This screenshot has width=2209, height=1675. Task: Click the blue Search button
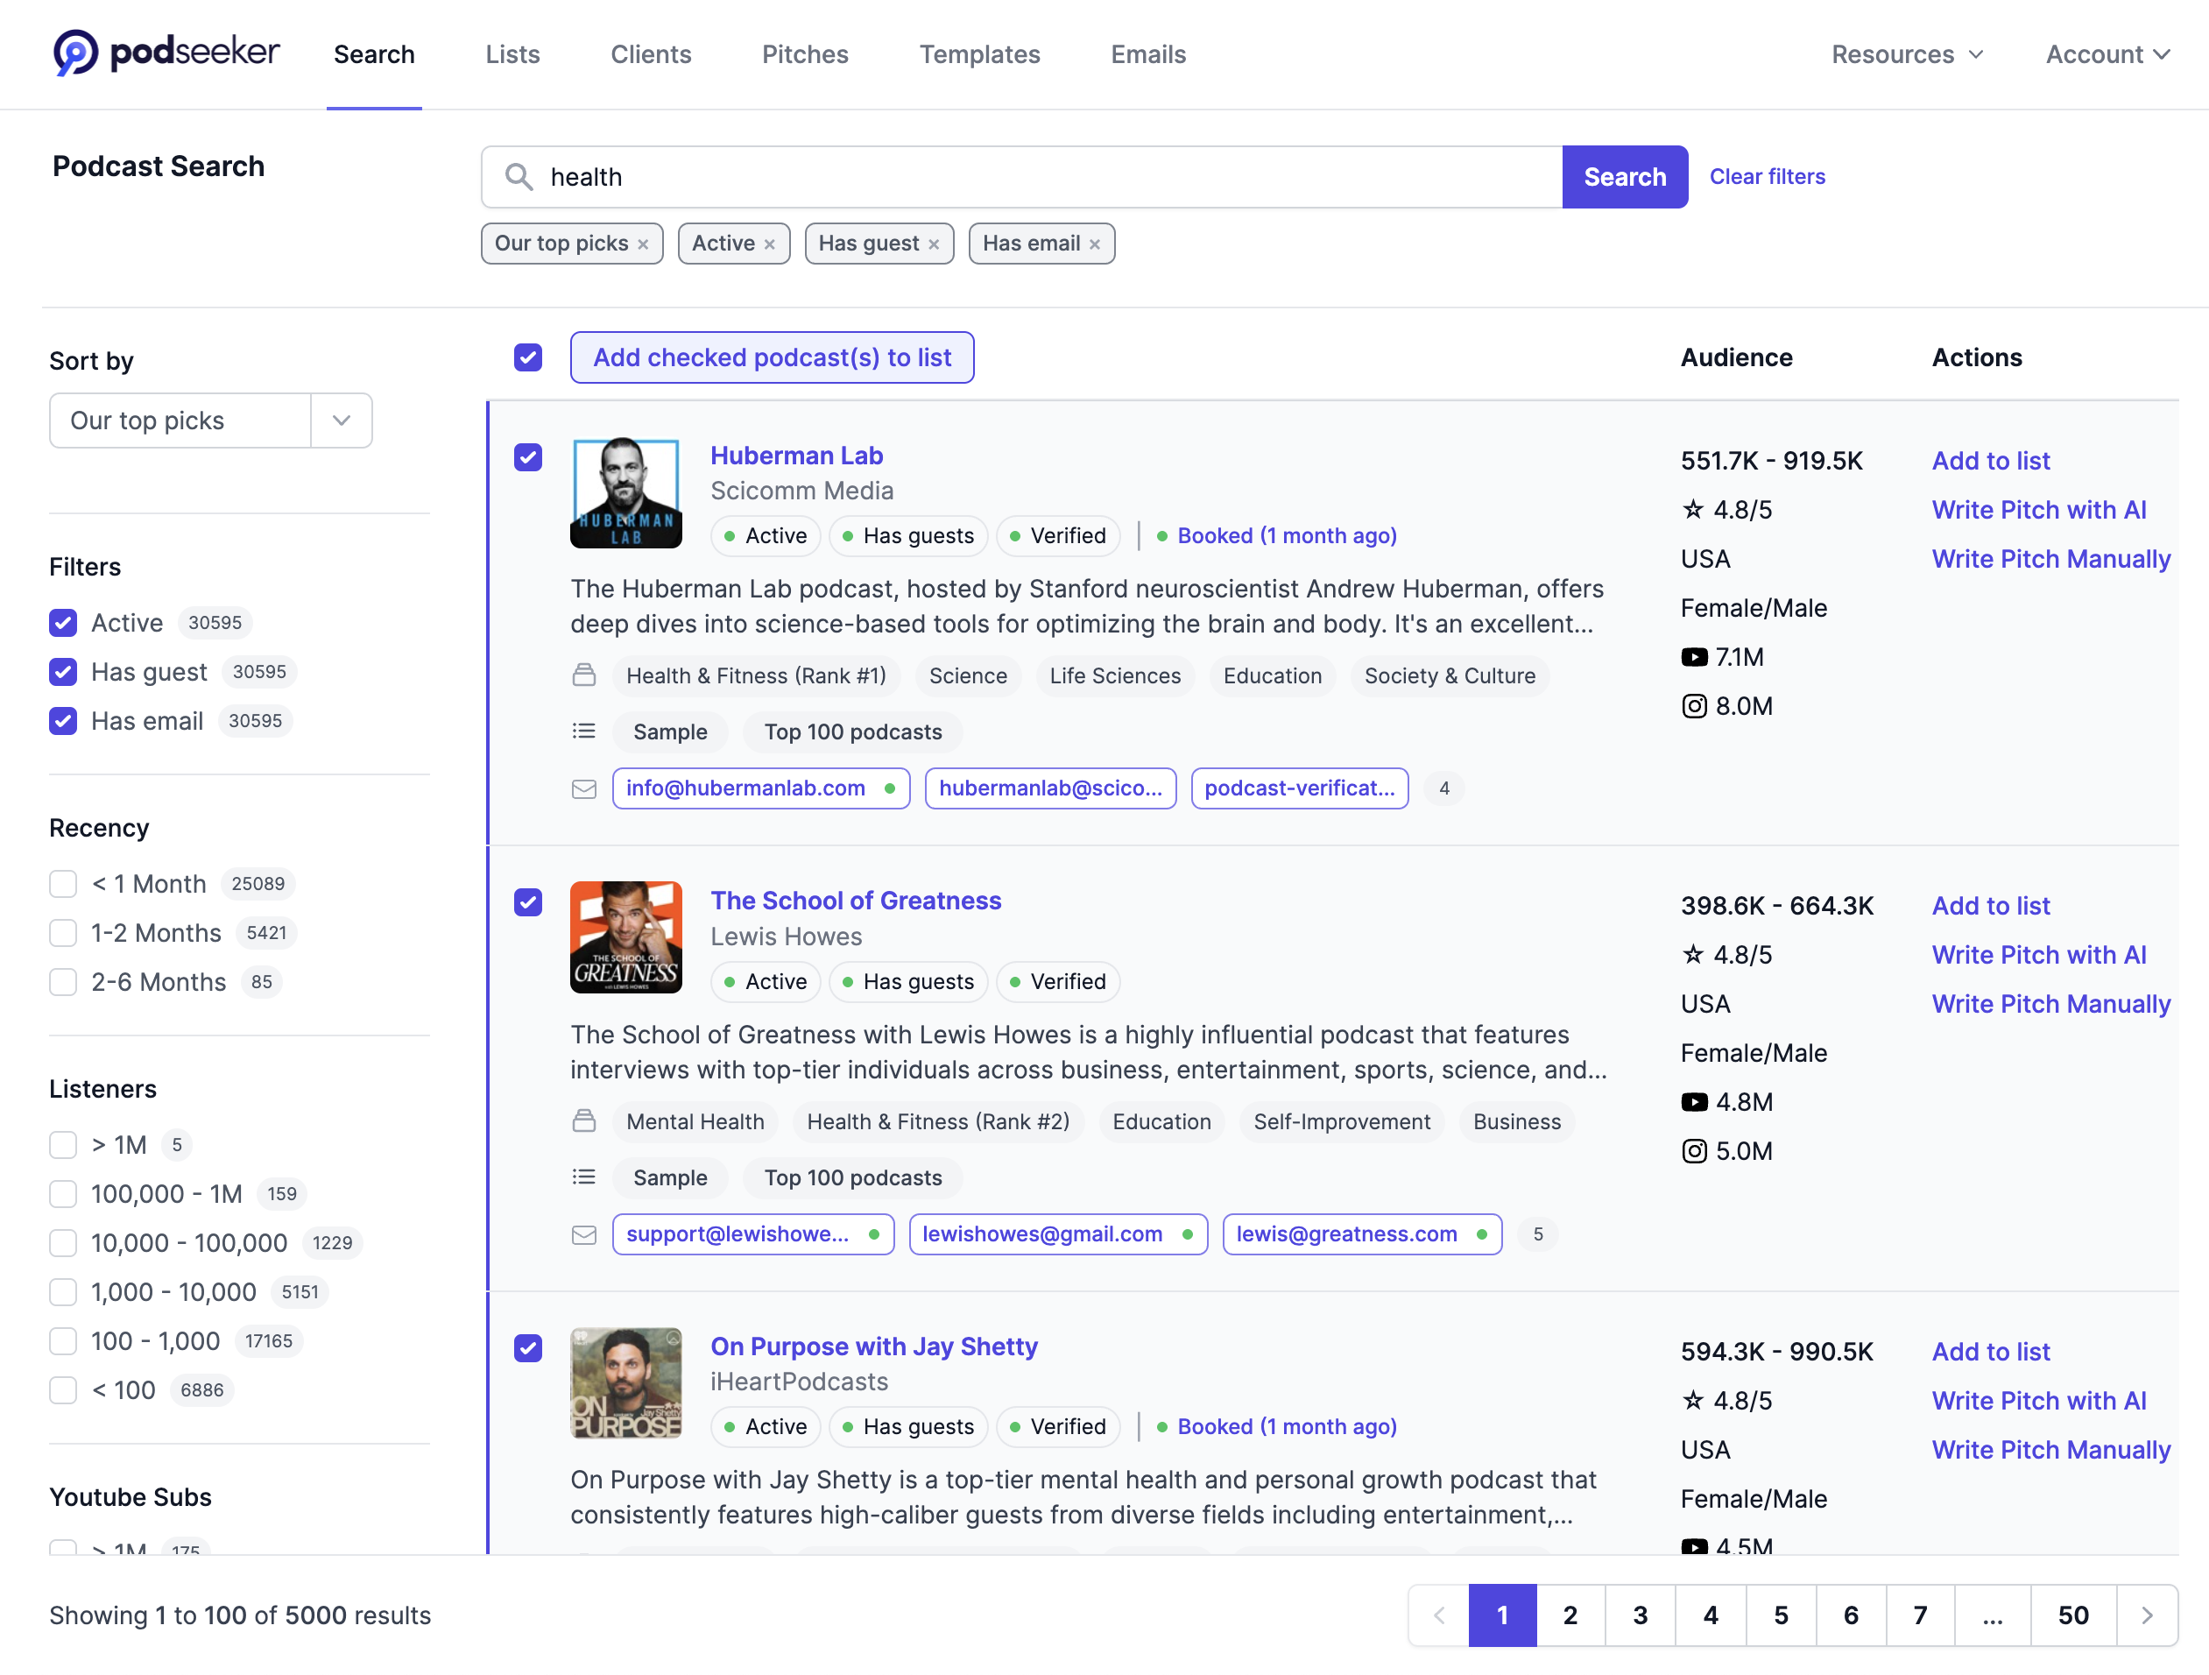click(1625, 177)
